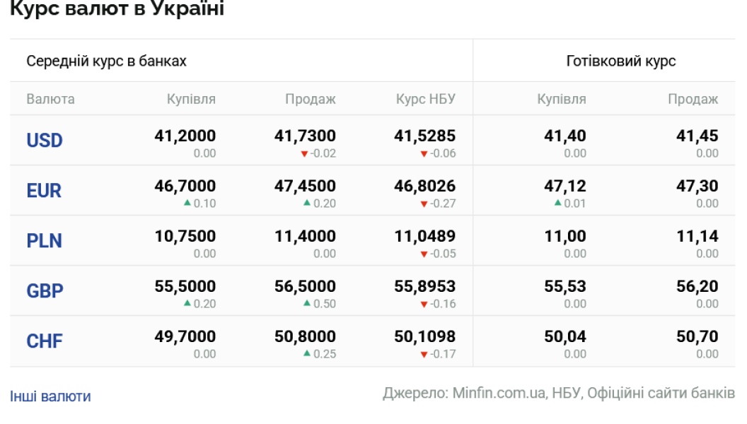747x424 pixels.
Task: Select the PLN currency link
Action: 45,241
